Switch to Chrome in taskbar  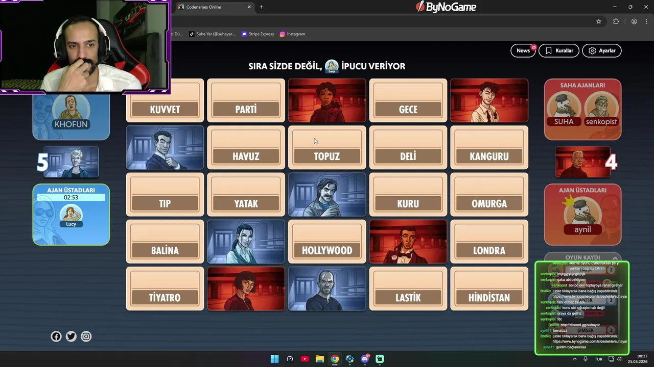pyautogui.click(x=335, y=359)
